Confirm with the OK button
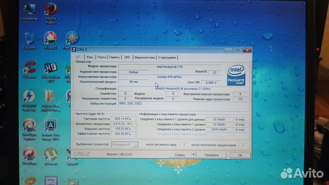Viewport: 329px width, 185px height. (x=240, y=155)
